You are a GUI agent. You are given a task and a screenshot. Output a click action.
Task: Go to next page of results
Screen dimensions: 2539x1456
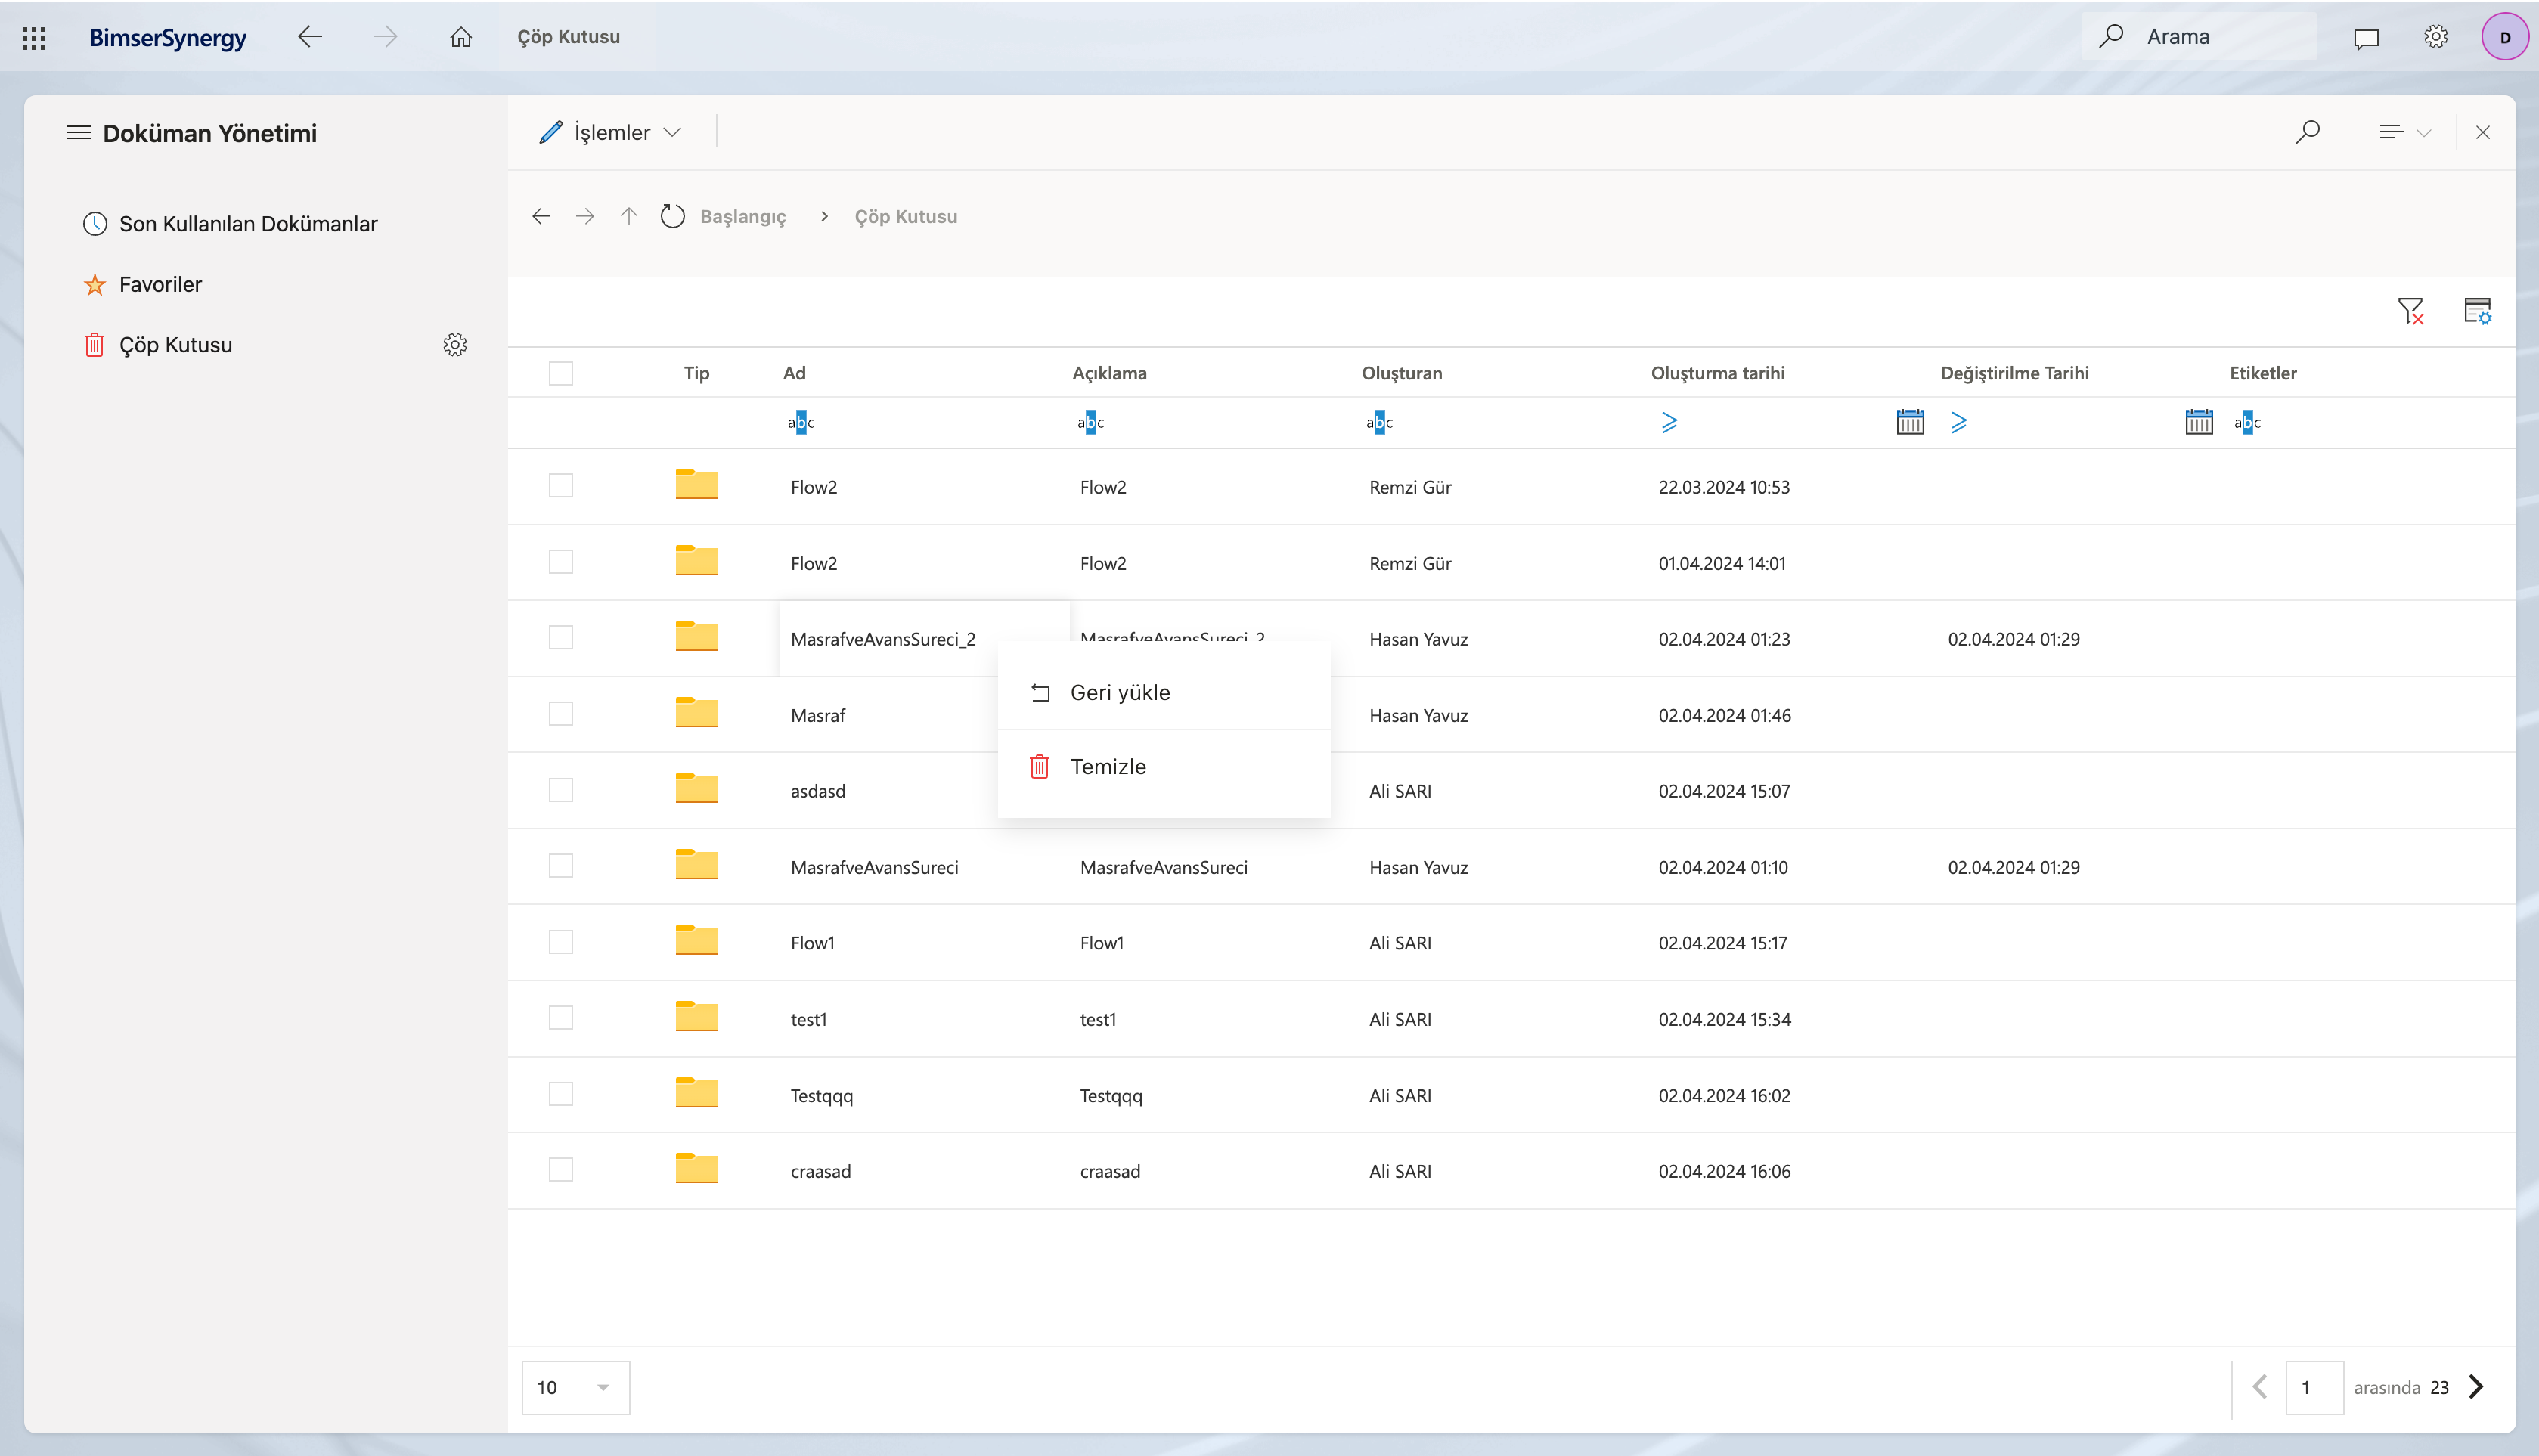[2477, 1387]
